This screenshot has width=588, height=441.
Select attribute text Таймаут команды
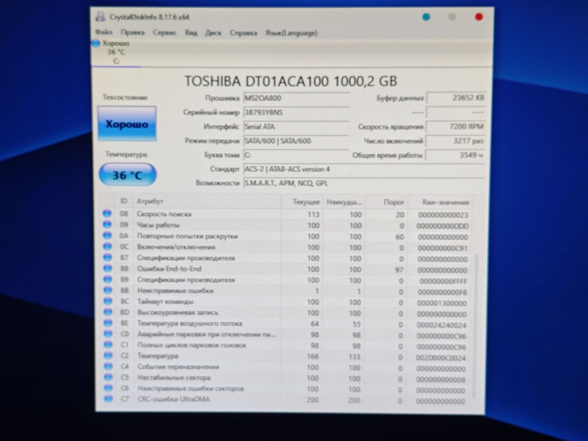pos(165,301)
